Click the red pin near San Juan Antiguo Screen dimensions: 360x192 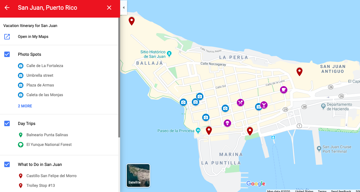299,72
